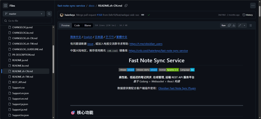Click file icon beside REST_API.md
Image resolution: width=261 pixels, height=119 pixels.
(x=9, y=82)
